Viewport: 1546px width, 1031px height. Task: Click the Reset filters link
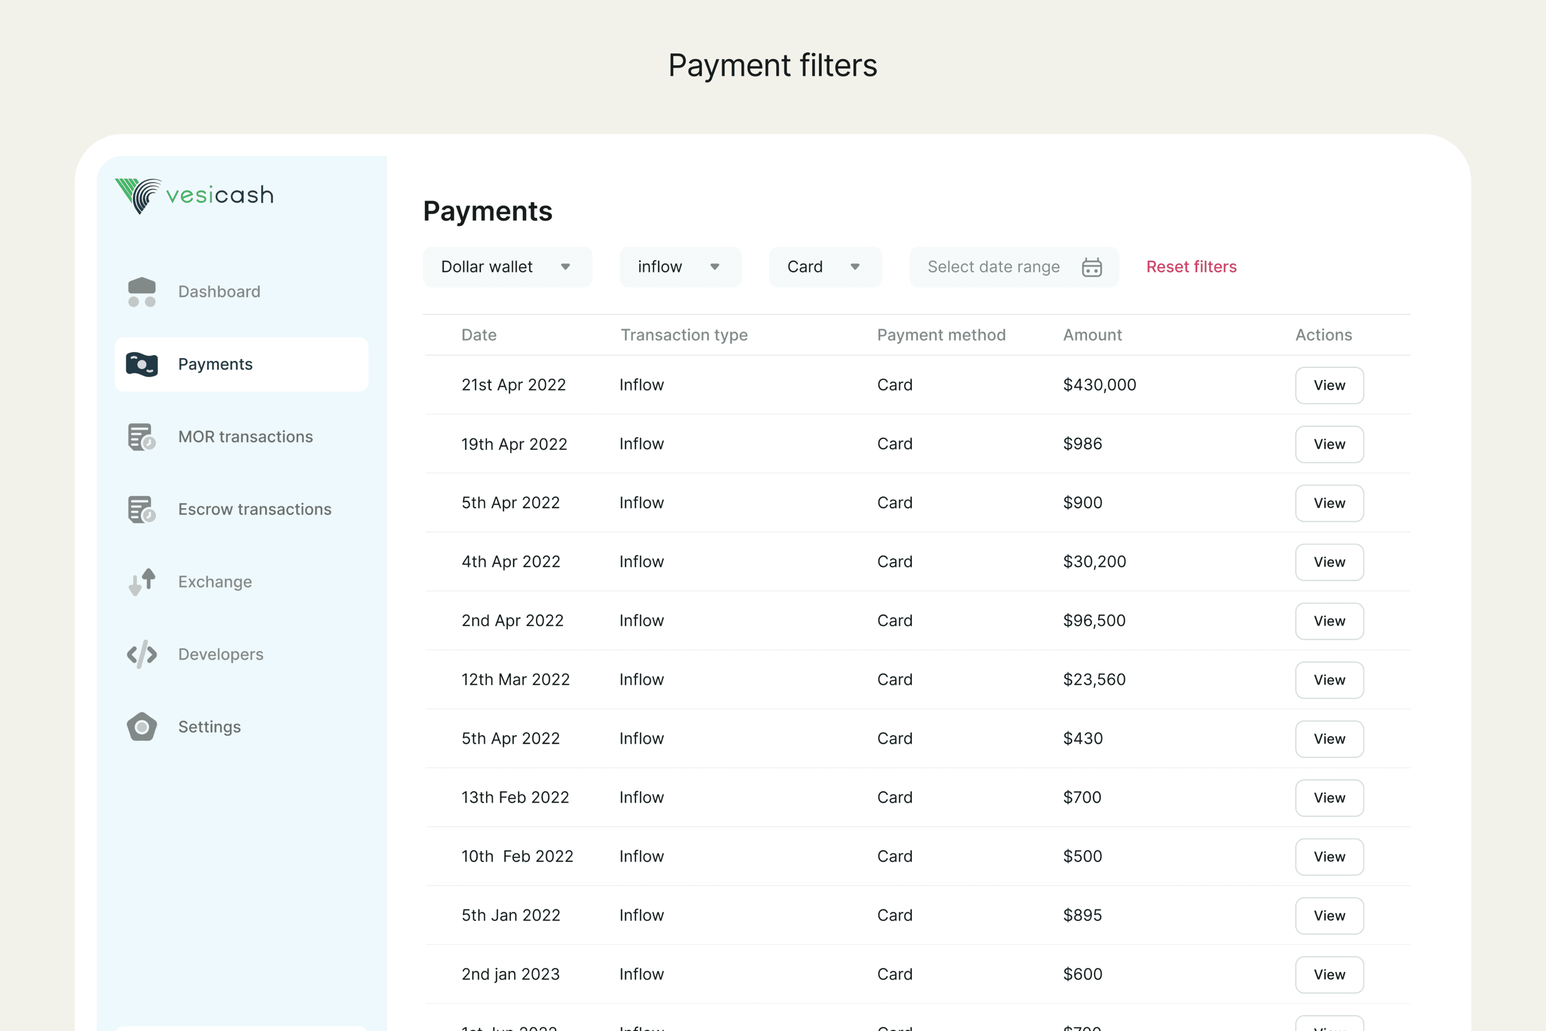pos(1191,267)
